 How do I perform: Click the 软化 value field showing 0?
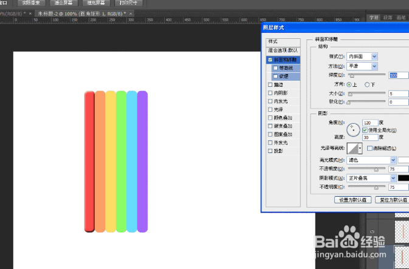[x=398, y=102]
